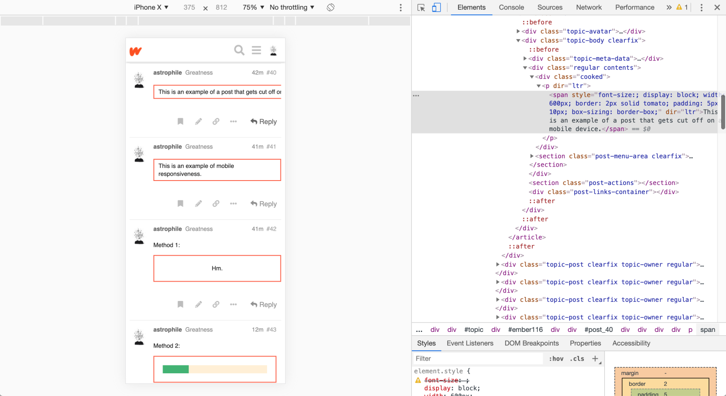Screen dimensions: 726x396
Task: Click the new style rule plus icon
Action: point(595,358)
